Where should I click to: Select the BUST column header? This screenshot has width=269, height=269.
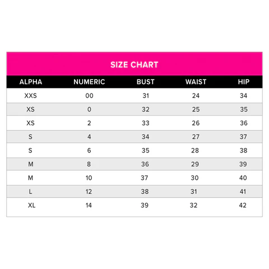(146, 82)
